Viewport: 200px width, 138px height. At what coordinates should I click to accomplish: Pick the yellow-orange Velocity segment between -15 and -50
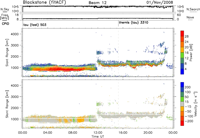point(182,109)
